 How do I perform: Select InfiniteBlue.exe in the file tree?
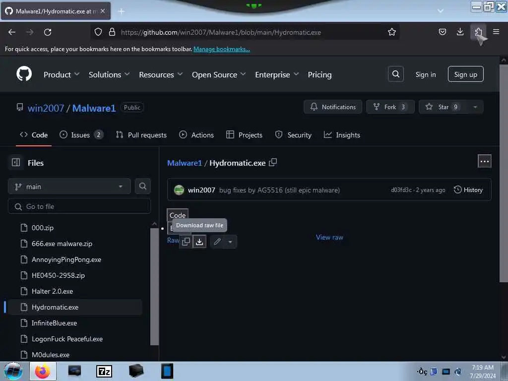click(x=54, y=323)
